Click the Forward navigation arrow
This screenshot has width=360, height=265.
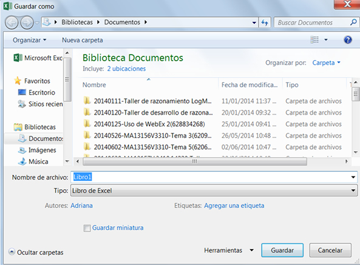pos(27,22)
